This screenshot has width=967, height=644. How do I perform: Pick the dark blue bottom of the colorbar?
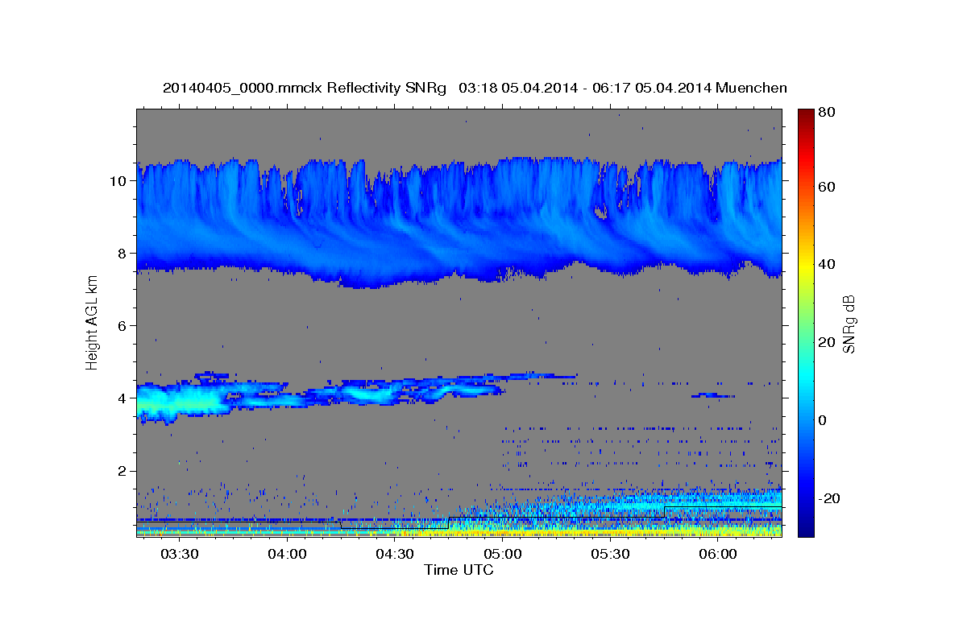(806, 527)
